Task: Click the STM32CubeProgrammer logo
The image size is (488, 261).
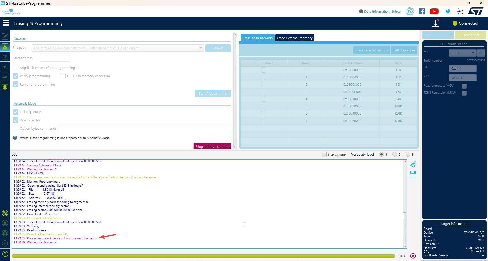Action: [x=11, y=12]
